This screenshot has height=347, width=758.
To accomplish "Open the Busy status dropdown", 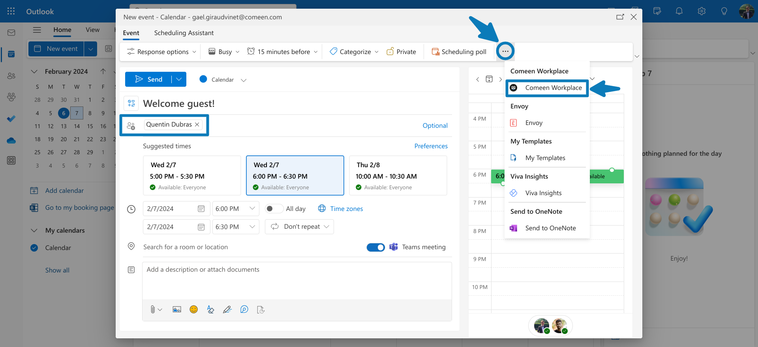I will 224,52.
